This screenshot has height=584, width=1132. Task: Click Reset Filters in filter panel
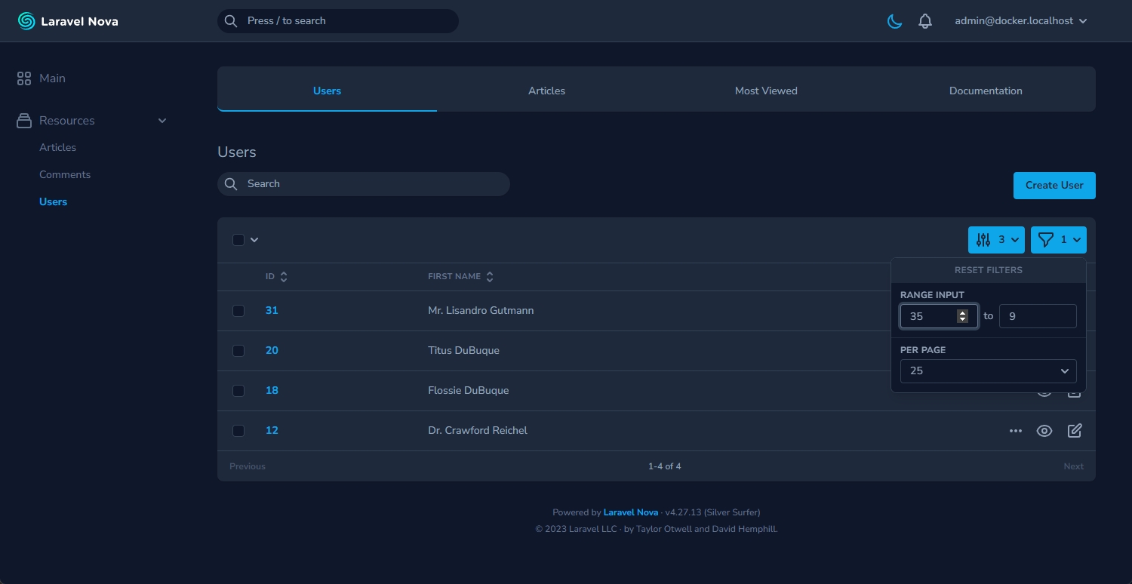[x=988, y=270]
